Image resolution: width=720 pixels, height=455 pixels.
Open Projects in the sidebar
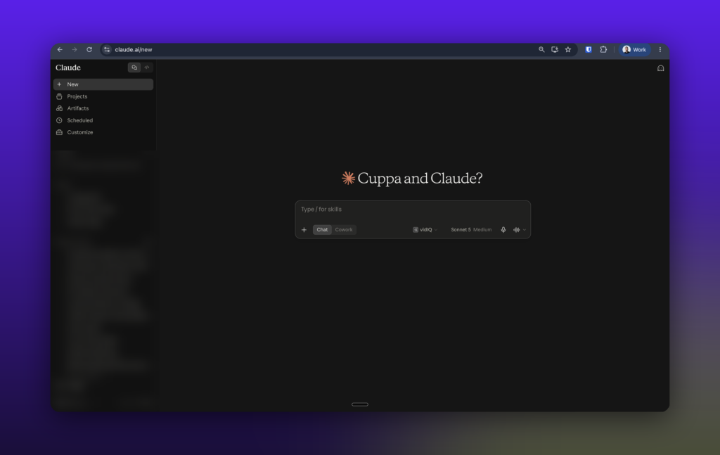tap(103, 96)
